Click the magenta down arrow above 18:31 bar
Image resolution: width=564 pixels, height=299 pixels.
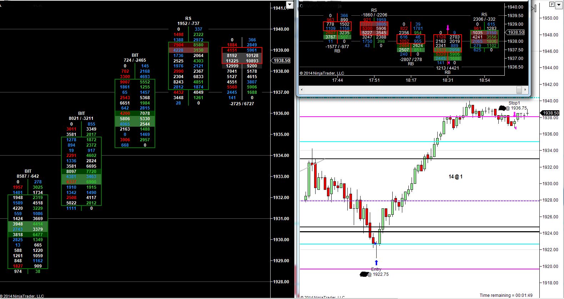pyautogui.click(x=448, y=27)
